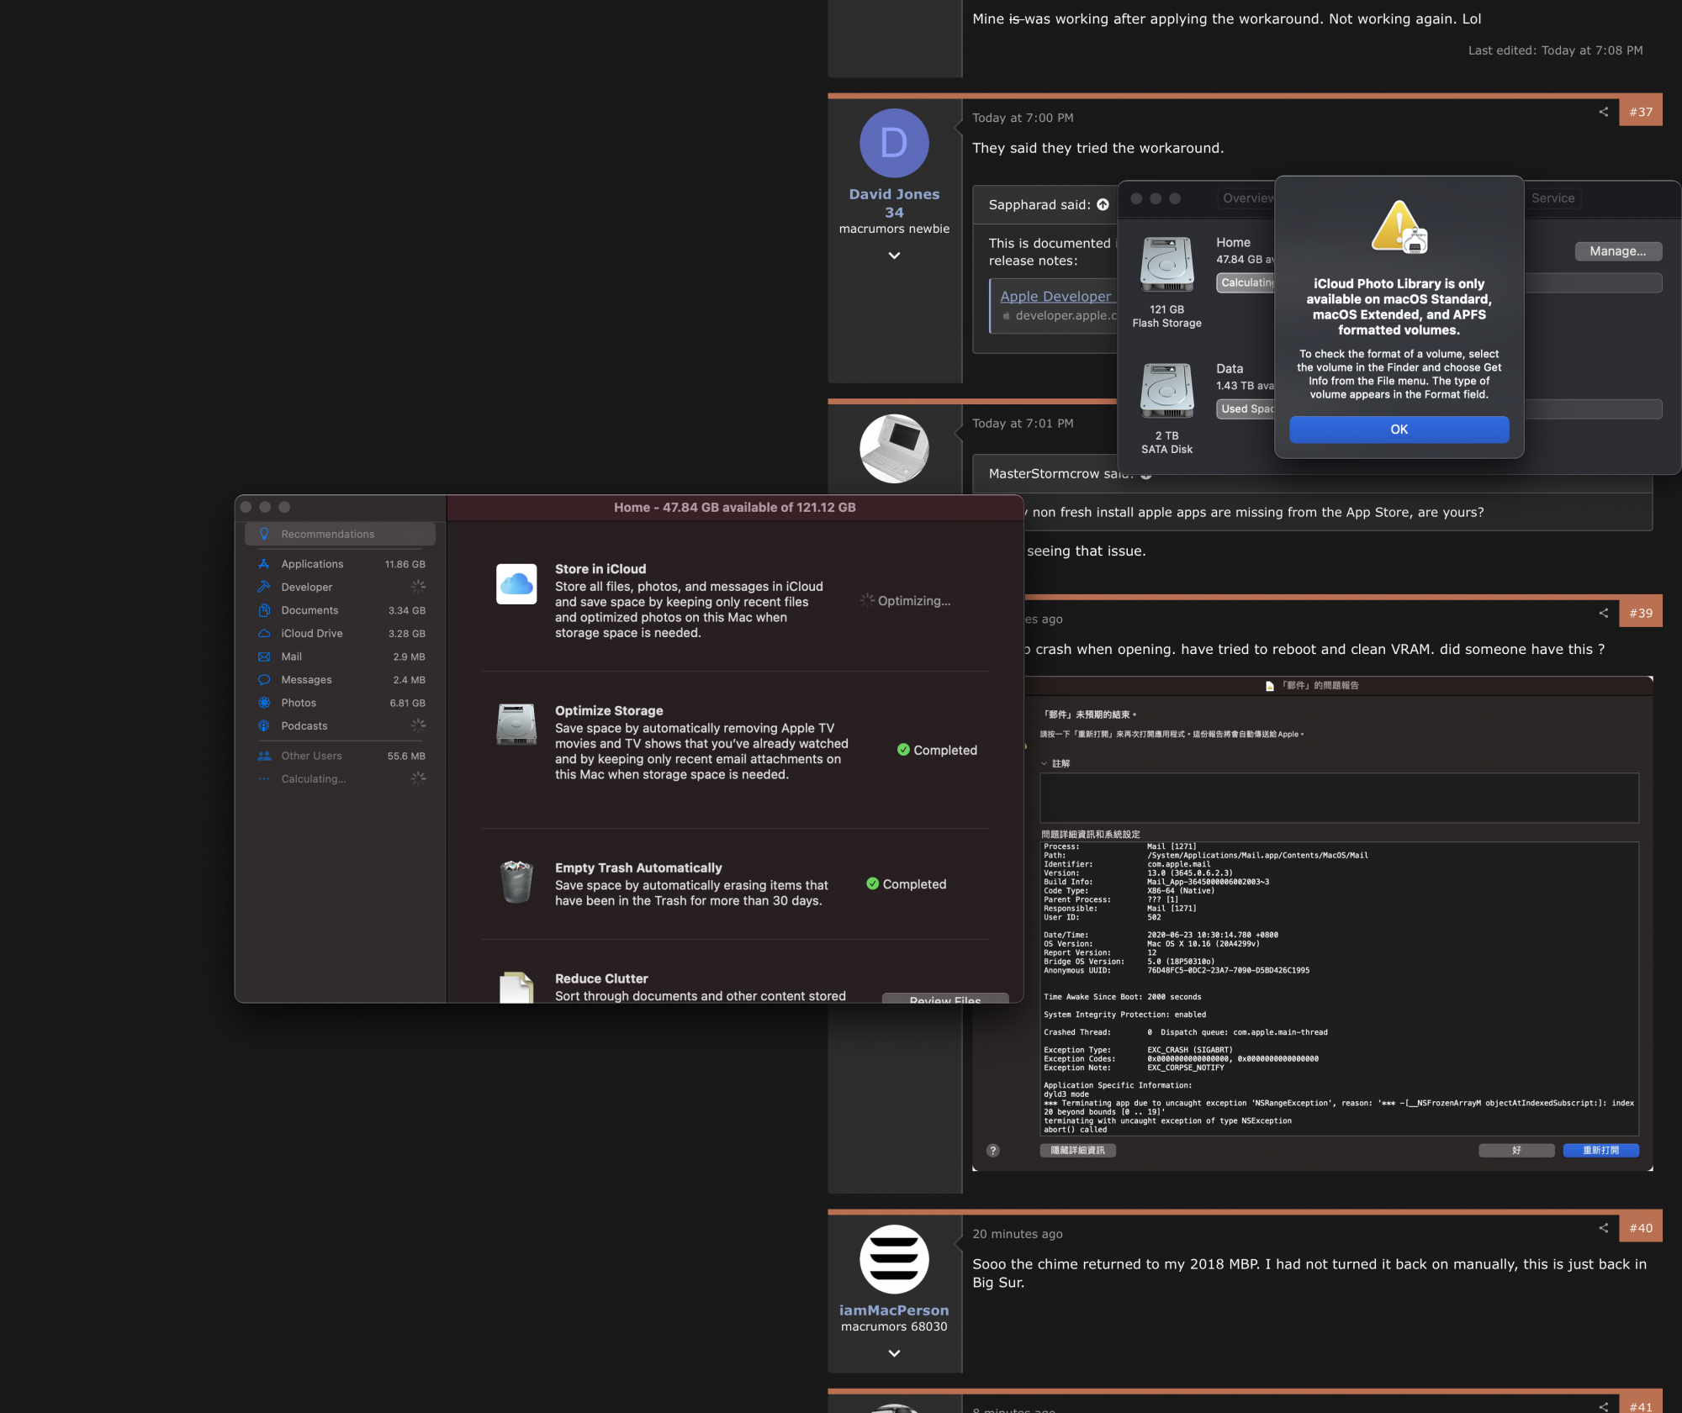
Task: Click the 20 minutes ago timestamp
Action: 1018,1234
